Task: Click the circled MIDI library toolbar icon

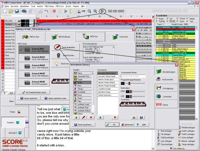Action: click(102, 11)
